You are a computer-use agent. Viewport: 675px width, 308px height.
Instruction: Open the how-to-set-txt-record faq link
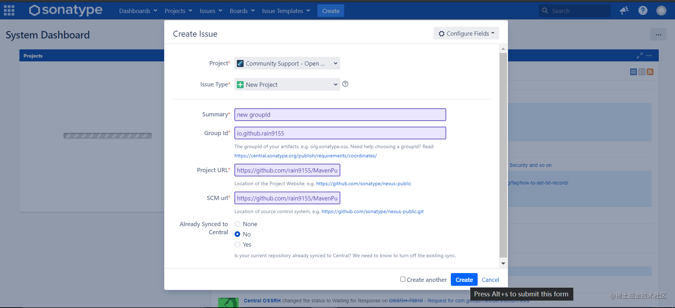tap(538, 183)
